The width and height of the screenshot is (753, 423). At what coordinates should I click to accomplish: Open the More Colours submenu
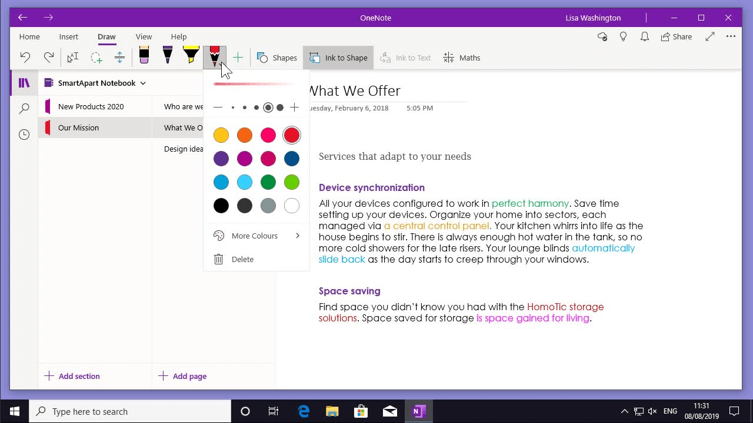(x=255, y=236)
